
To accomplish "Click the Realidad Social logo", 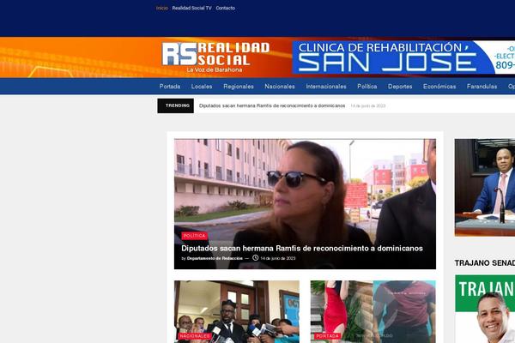I will [215, 57].
